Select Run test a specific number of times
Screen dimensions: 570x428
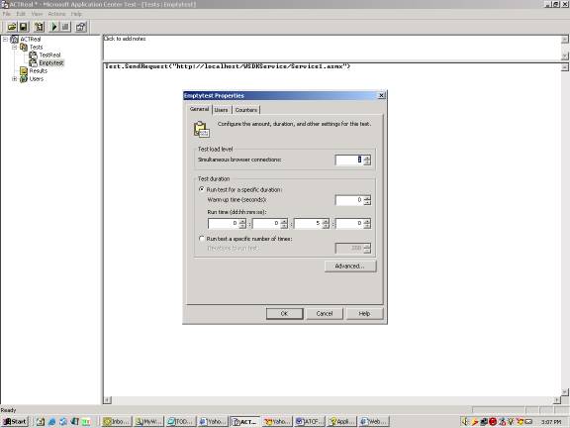coord(202,239)
